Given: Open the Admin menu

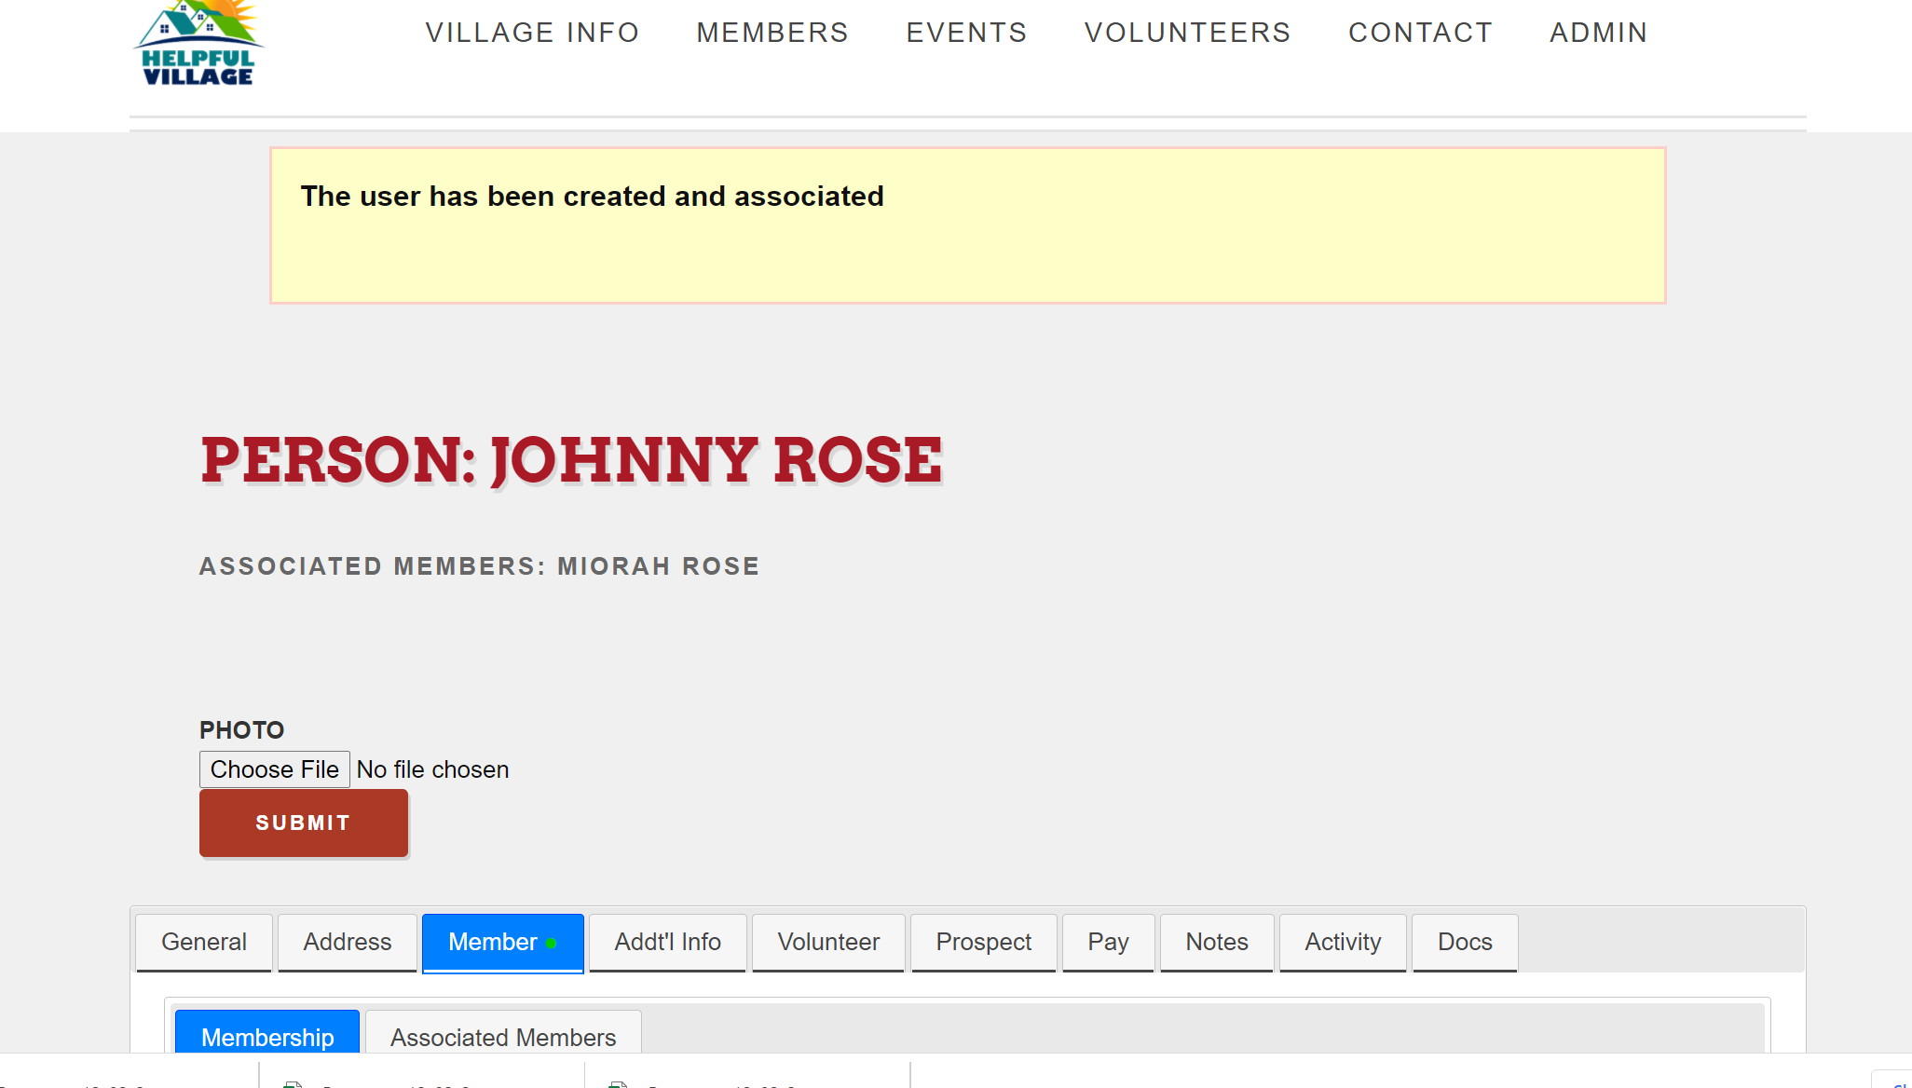Looking at the screenshot, I should tap(1598, 33).
